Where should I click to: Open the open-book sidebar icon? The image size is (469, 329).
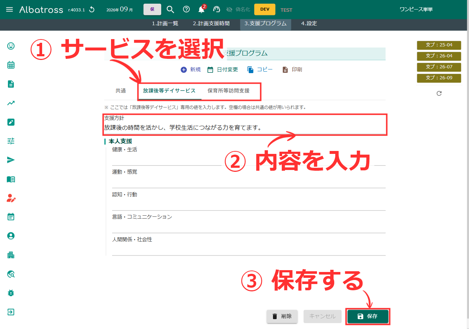[x=11, y=179]
